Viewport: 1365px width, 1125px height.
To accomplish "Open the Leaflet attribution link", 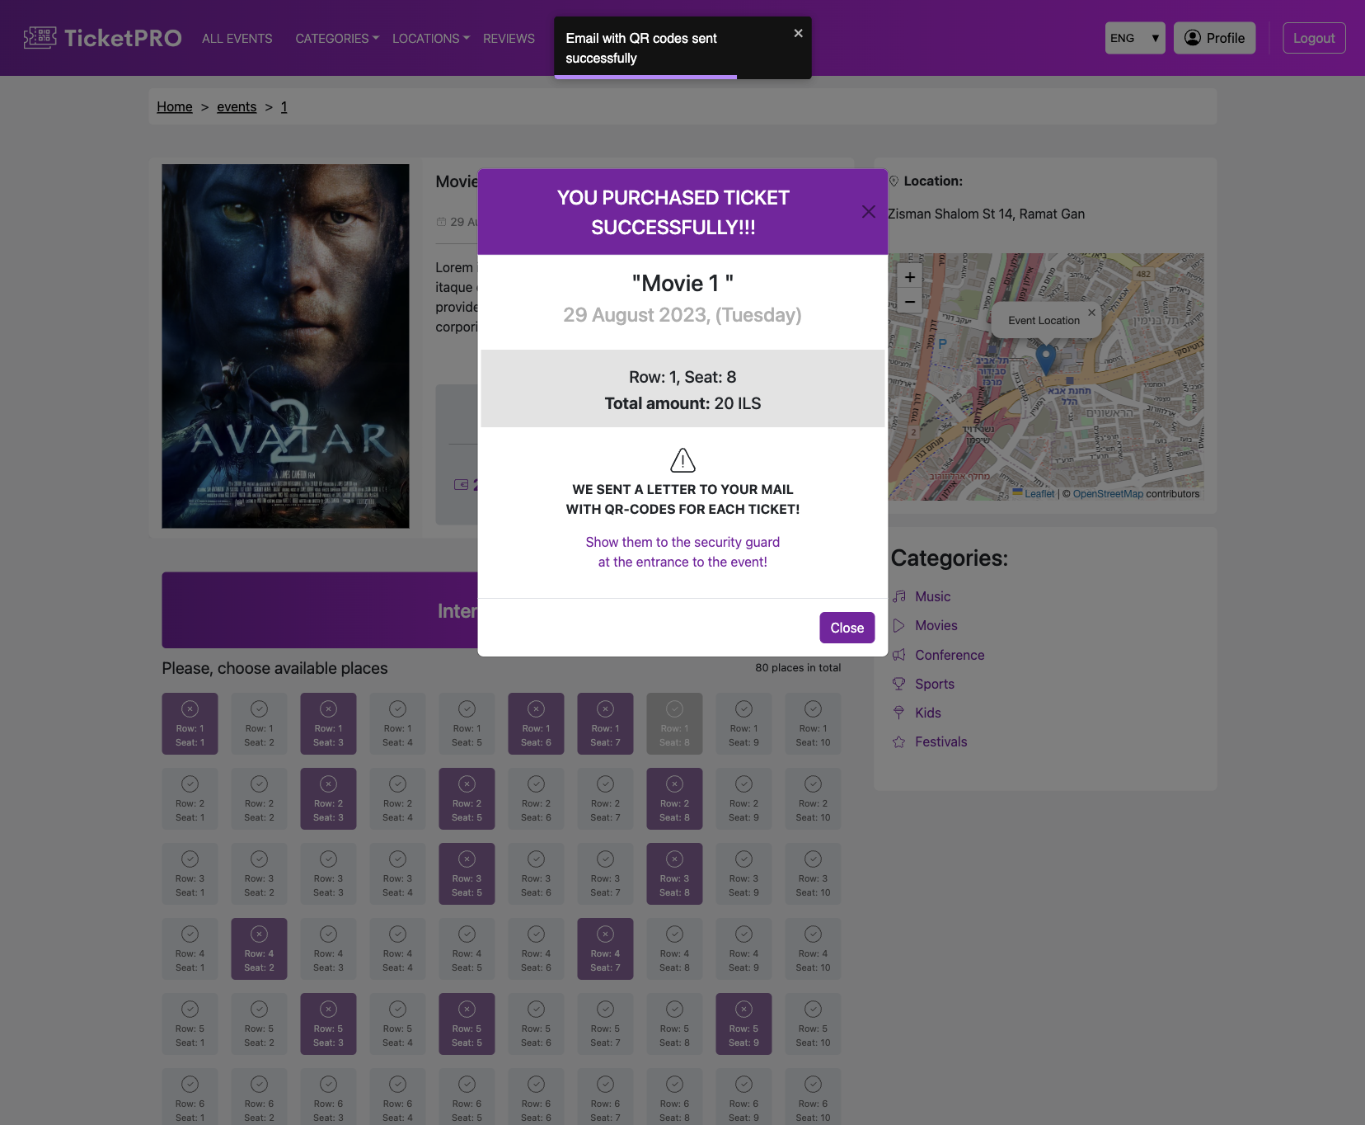I will click(1039, 494).
